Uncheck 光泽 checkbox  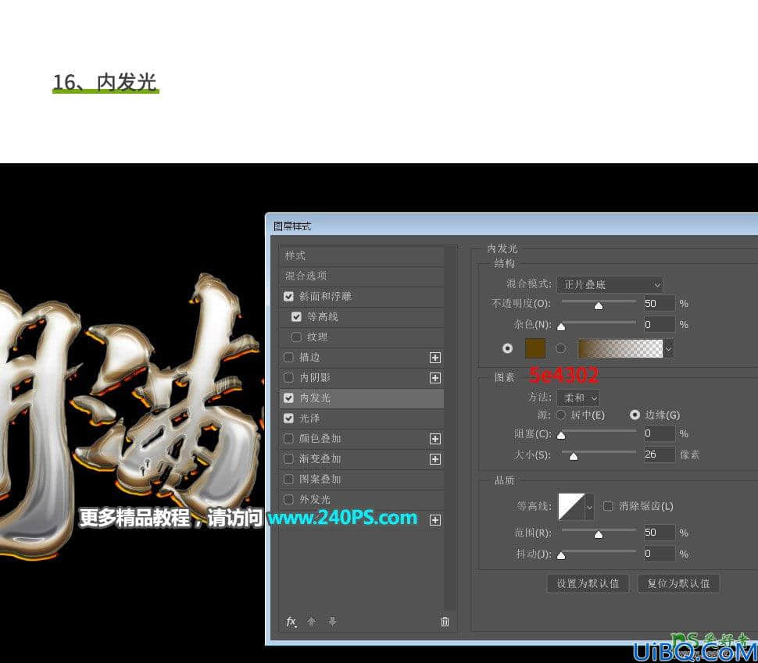pos(288,418)
